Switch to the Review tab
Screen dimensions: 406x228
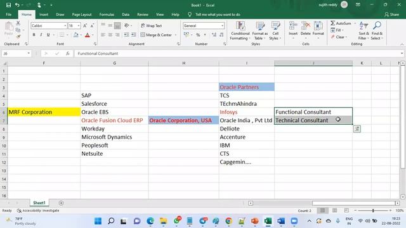143,15
